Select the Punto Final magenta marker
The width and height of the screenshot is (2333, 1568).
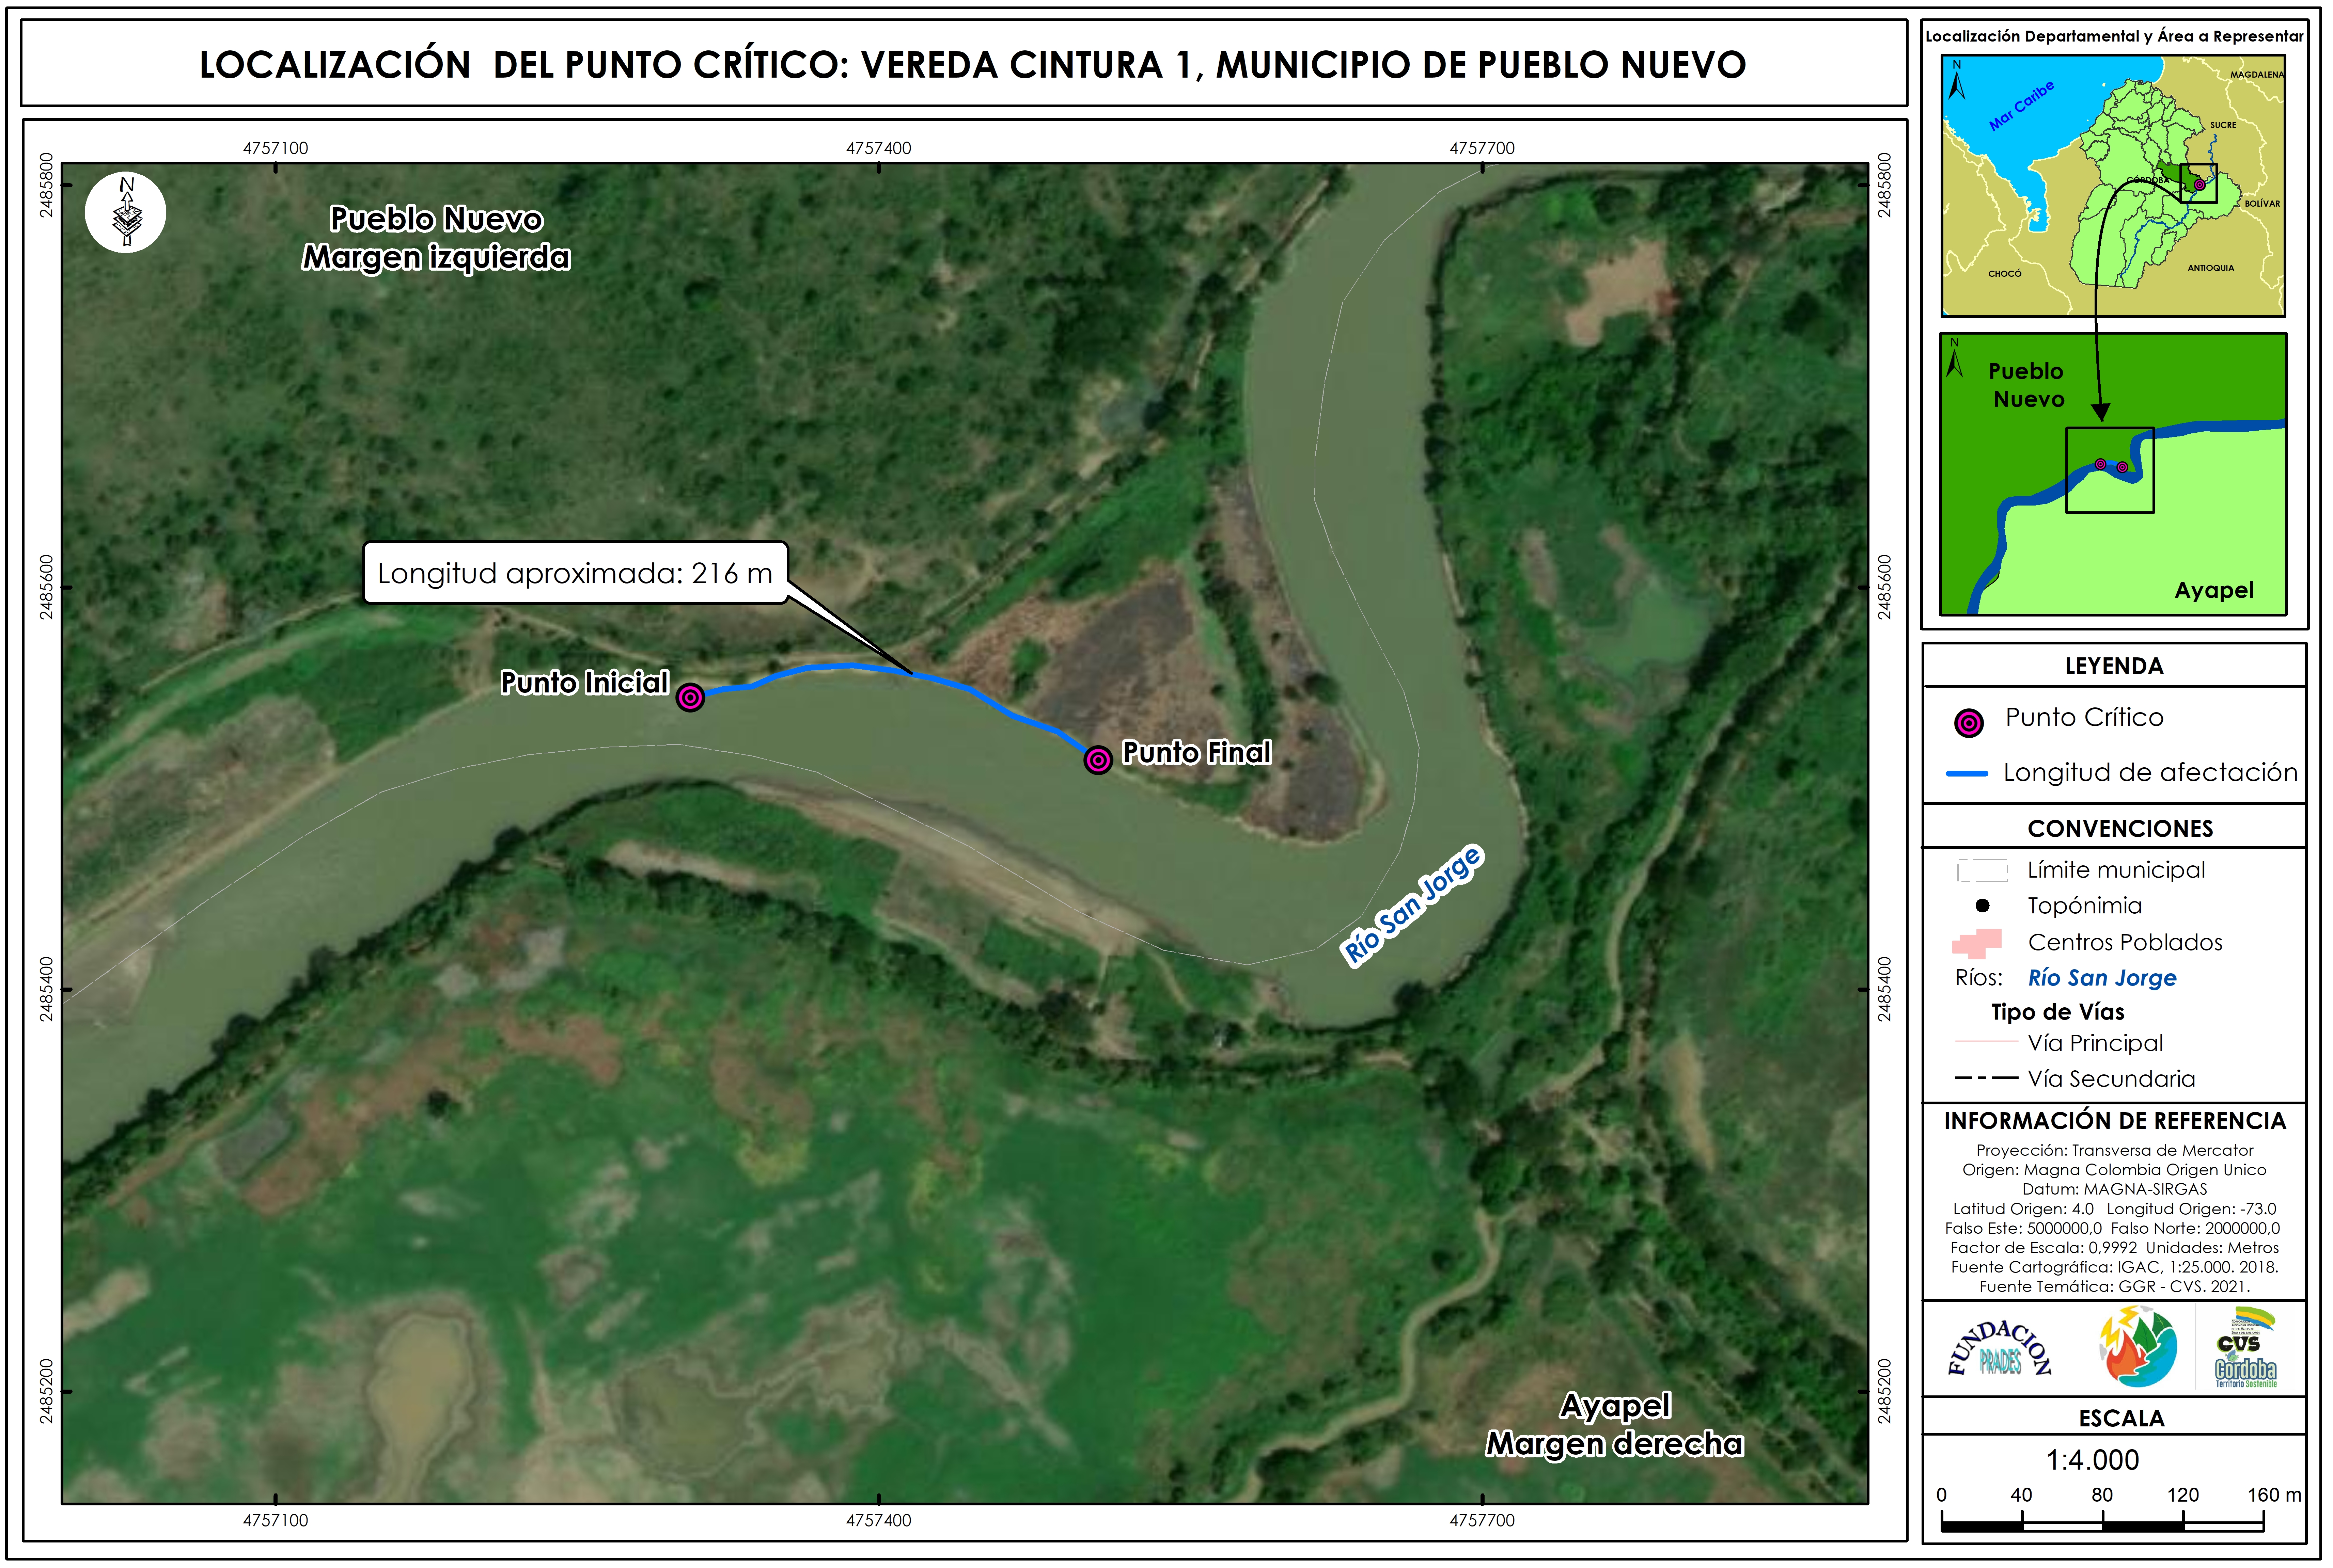(1098, 760)
